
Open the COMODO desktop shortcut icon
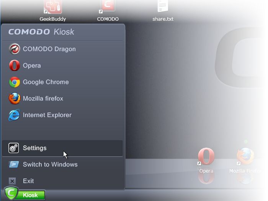tap(108, 6)
